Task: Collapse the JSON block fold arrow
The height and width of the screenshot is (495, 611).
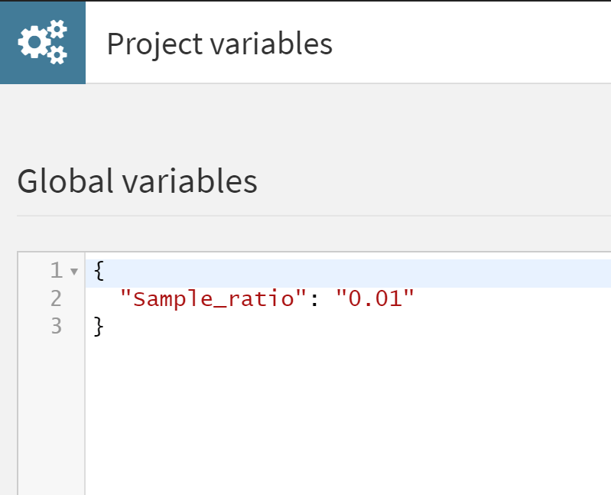Action: 74,271
